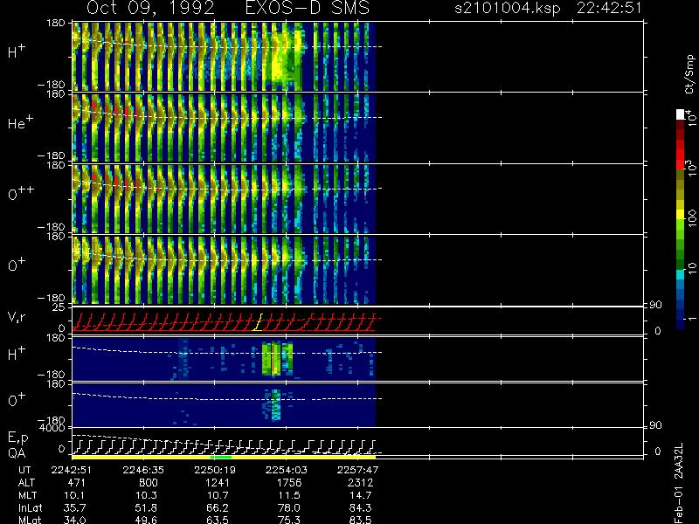
Task: Click the 'QA' label
Action: (17, 453)
